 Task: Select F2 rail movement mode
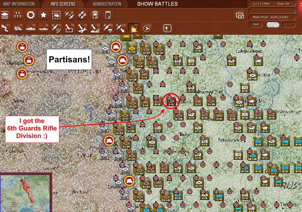coord(18,28)
